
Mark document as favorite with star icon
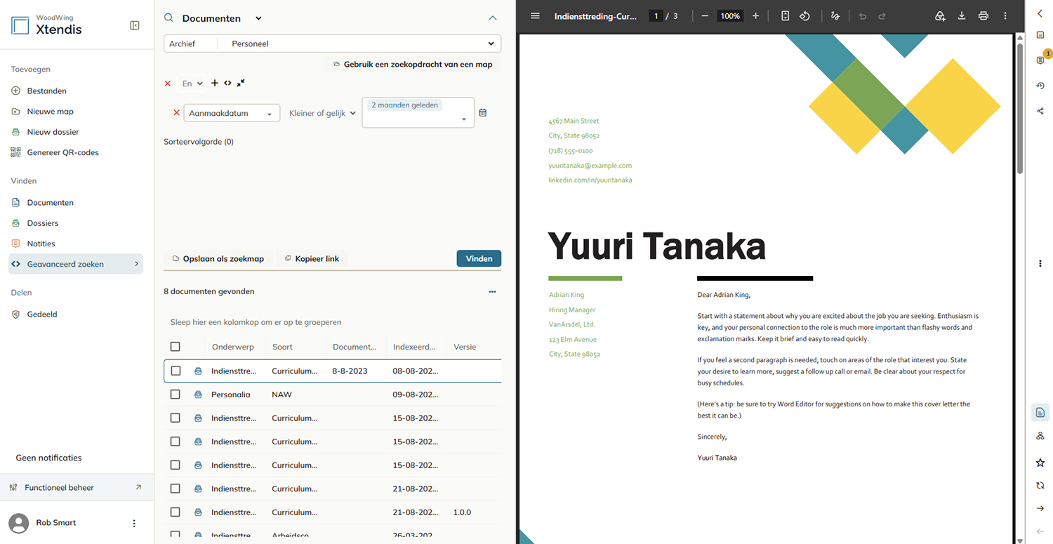click(1040, 463)
